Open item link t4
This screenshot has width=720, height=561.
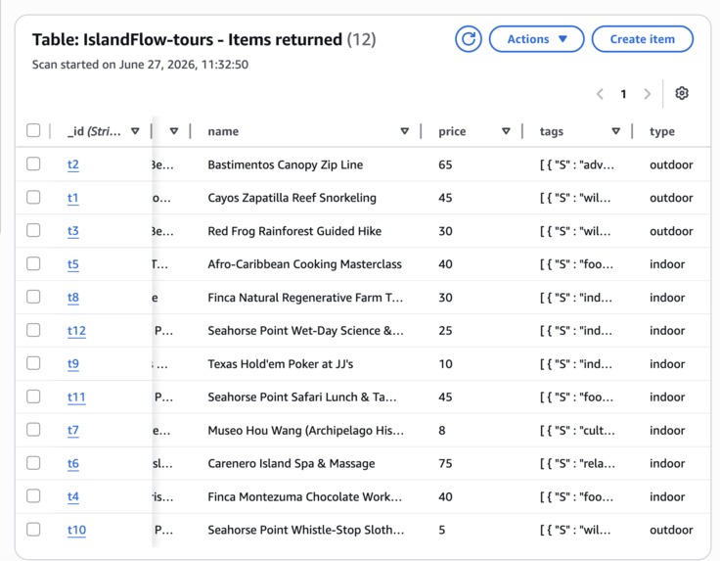[x=73, y=496]
